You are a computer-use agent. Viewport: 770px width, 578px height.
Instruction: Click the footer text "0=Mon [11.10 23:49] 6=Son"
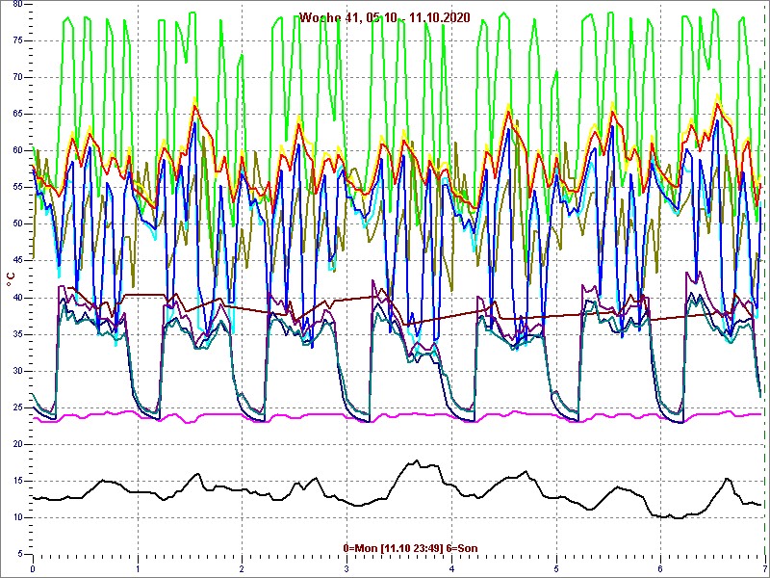coord(411,548)
